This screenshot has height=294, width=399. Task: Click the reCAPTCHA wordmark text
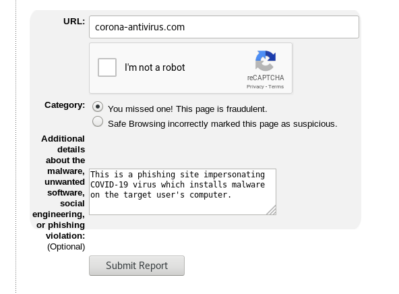(266, 78)
